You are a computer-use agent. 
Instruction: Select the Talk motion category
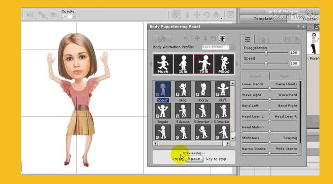click(x=204, y=64)
